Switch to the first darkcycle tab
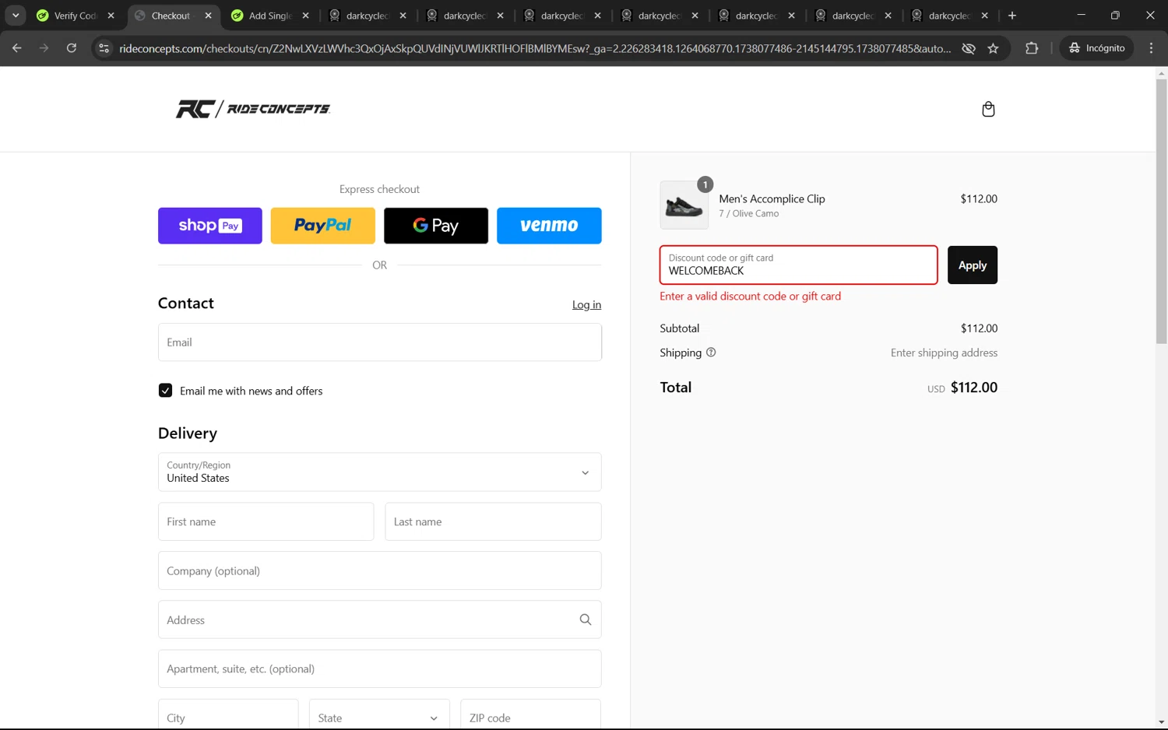The image size is (1168, 730). [368, 16]
